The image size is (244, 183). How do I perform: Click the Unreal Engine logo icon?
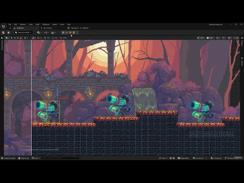tap(3, 26)
